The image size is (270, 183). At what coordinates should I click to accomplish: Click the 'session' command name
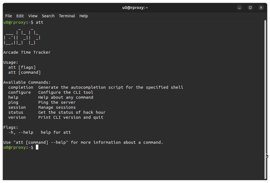(x=17, y=107)
